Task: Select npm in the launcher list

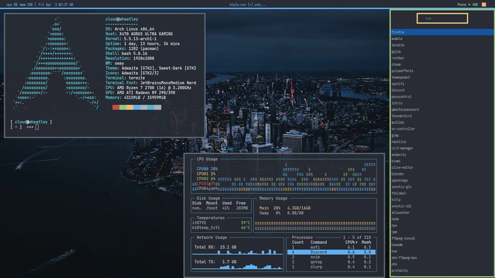Action: (x=442, y=232)
